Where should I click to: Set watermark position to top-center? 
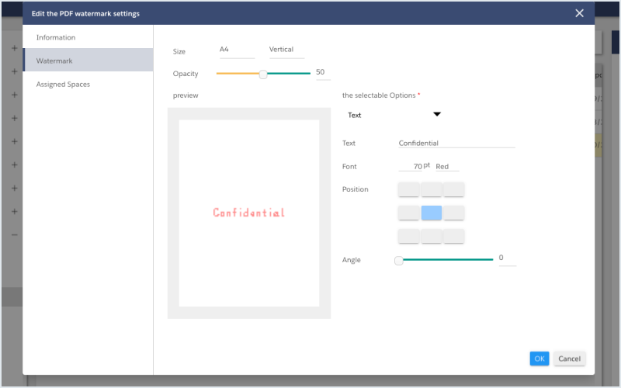(432, 189)
